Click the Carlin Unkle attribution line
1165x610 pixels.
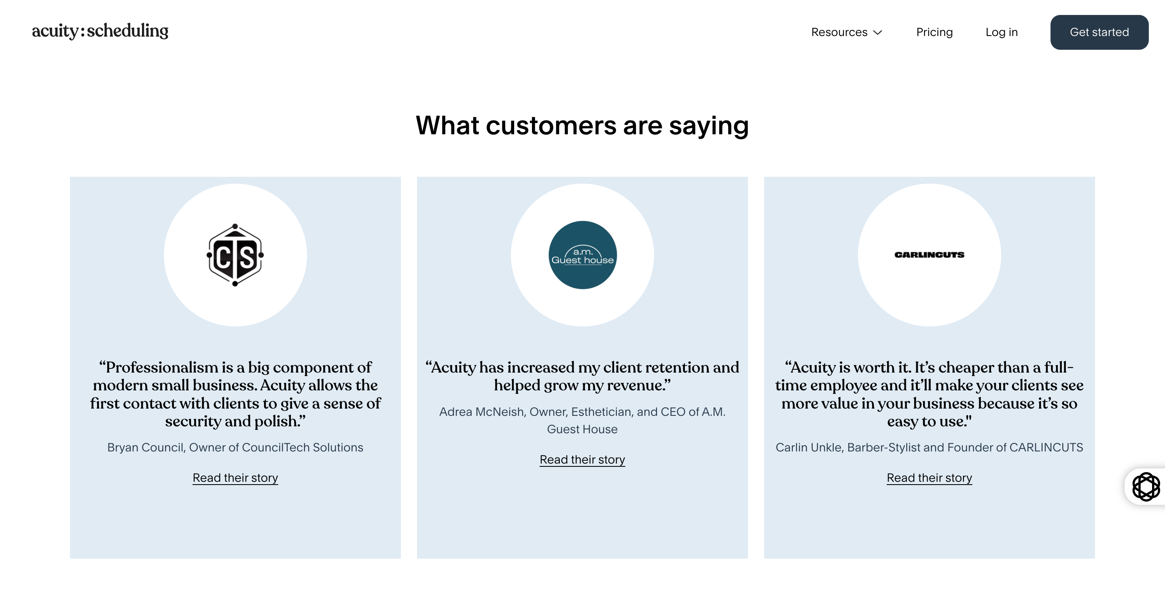point(930,447)
